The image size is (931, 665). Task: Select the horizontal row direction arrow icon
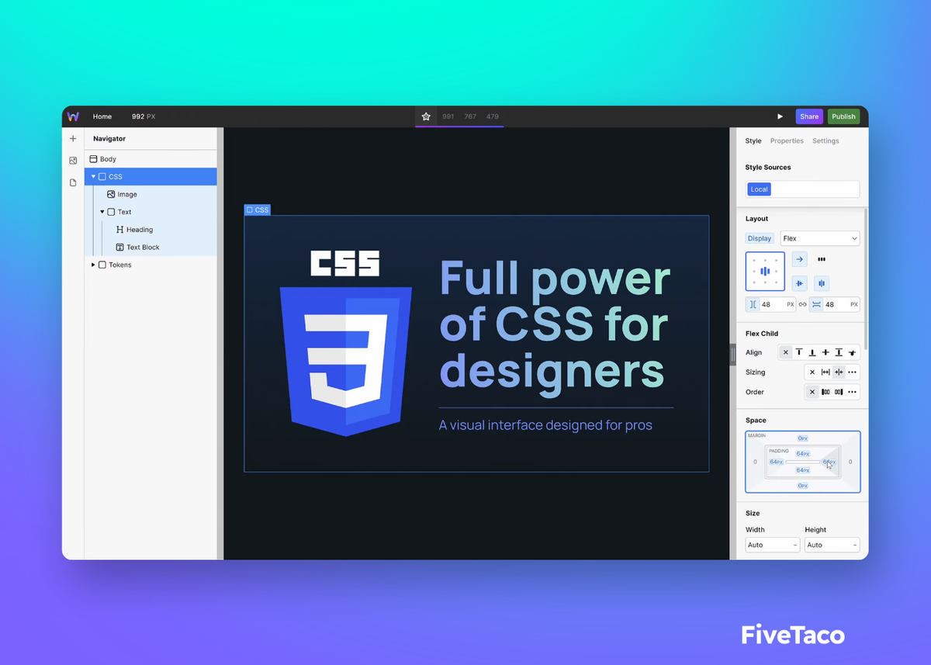point(800,259)
